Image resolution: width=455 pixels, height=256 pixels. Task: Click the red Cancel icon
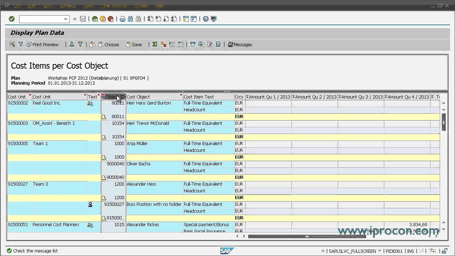(x=111, y=19)
